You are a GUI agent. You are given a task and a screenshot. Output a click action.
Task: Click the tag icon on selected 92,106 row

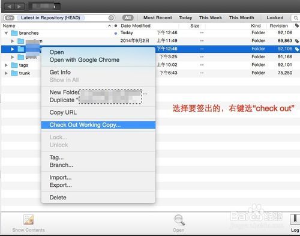pyautogui.click(x=297, y=49)
